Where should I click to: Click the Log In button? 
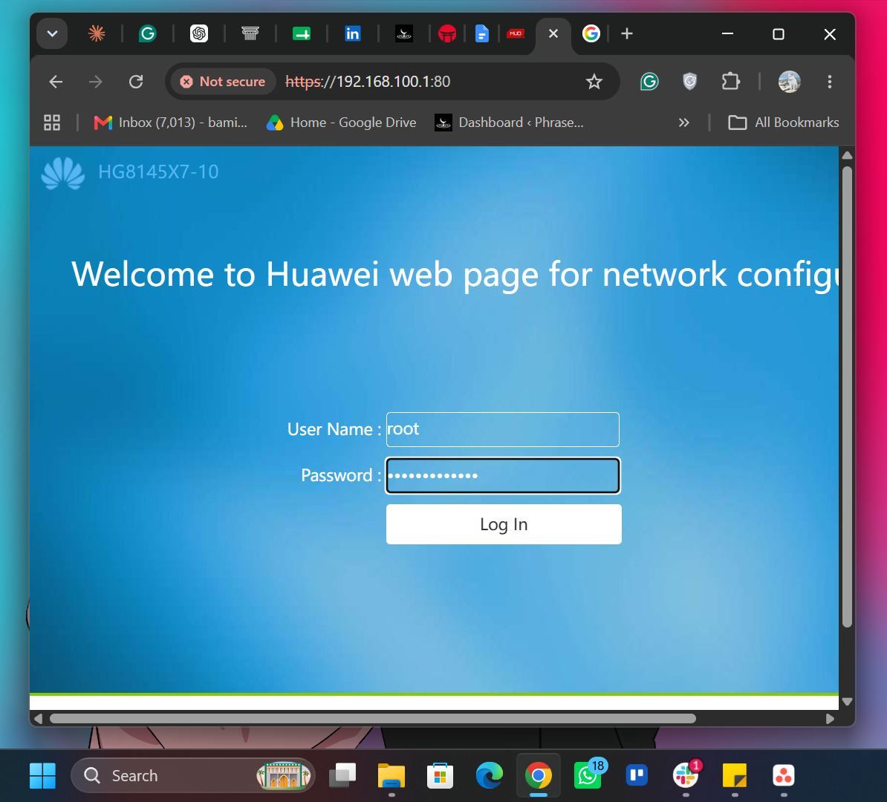pos(504,524)
